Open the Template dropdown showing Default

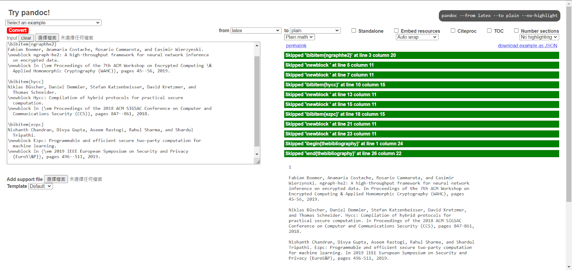41,186
